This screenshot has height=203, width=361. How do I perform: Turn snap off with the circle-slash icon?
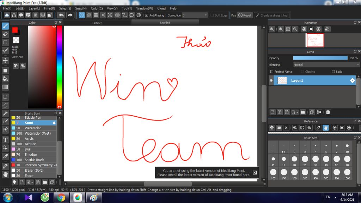82,15
